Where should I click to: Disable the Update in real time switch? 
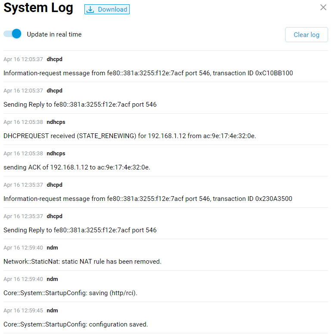[12, 34]
